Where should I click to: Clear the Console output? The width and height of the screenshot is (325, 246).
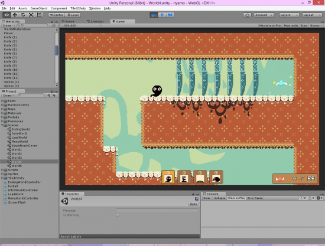coord(207,198)
